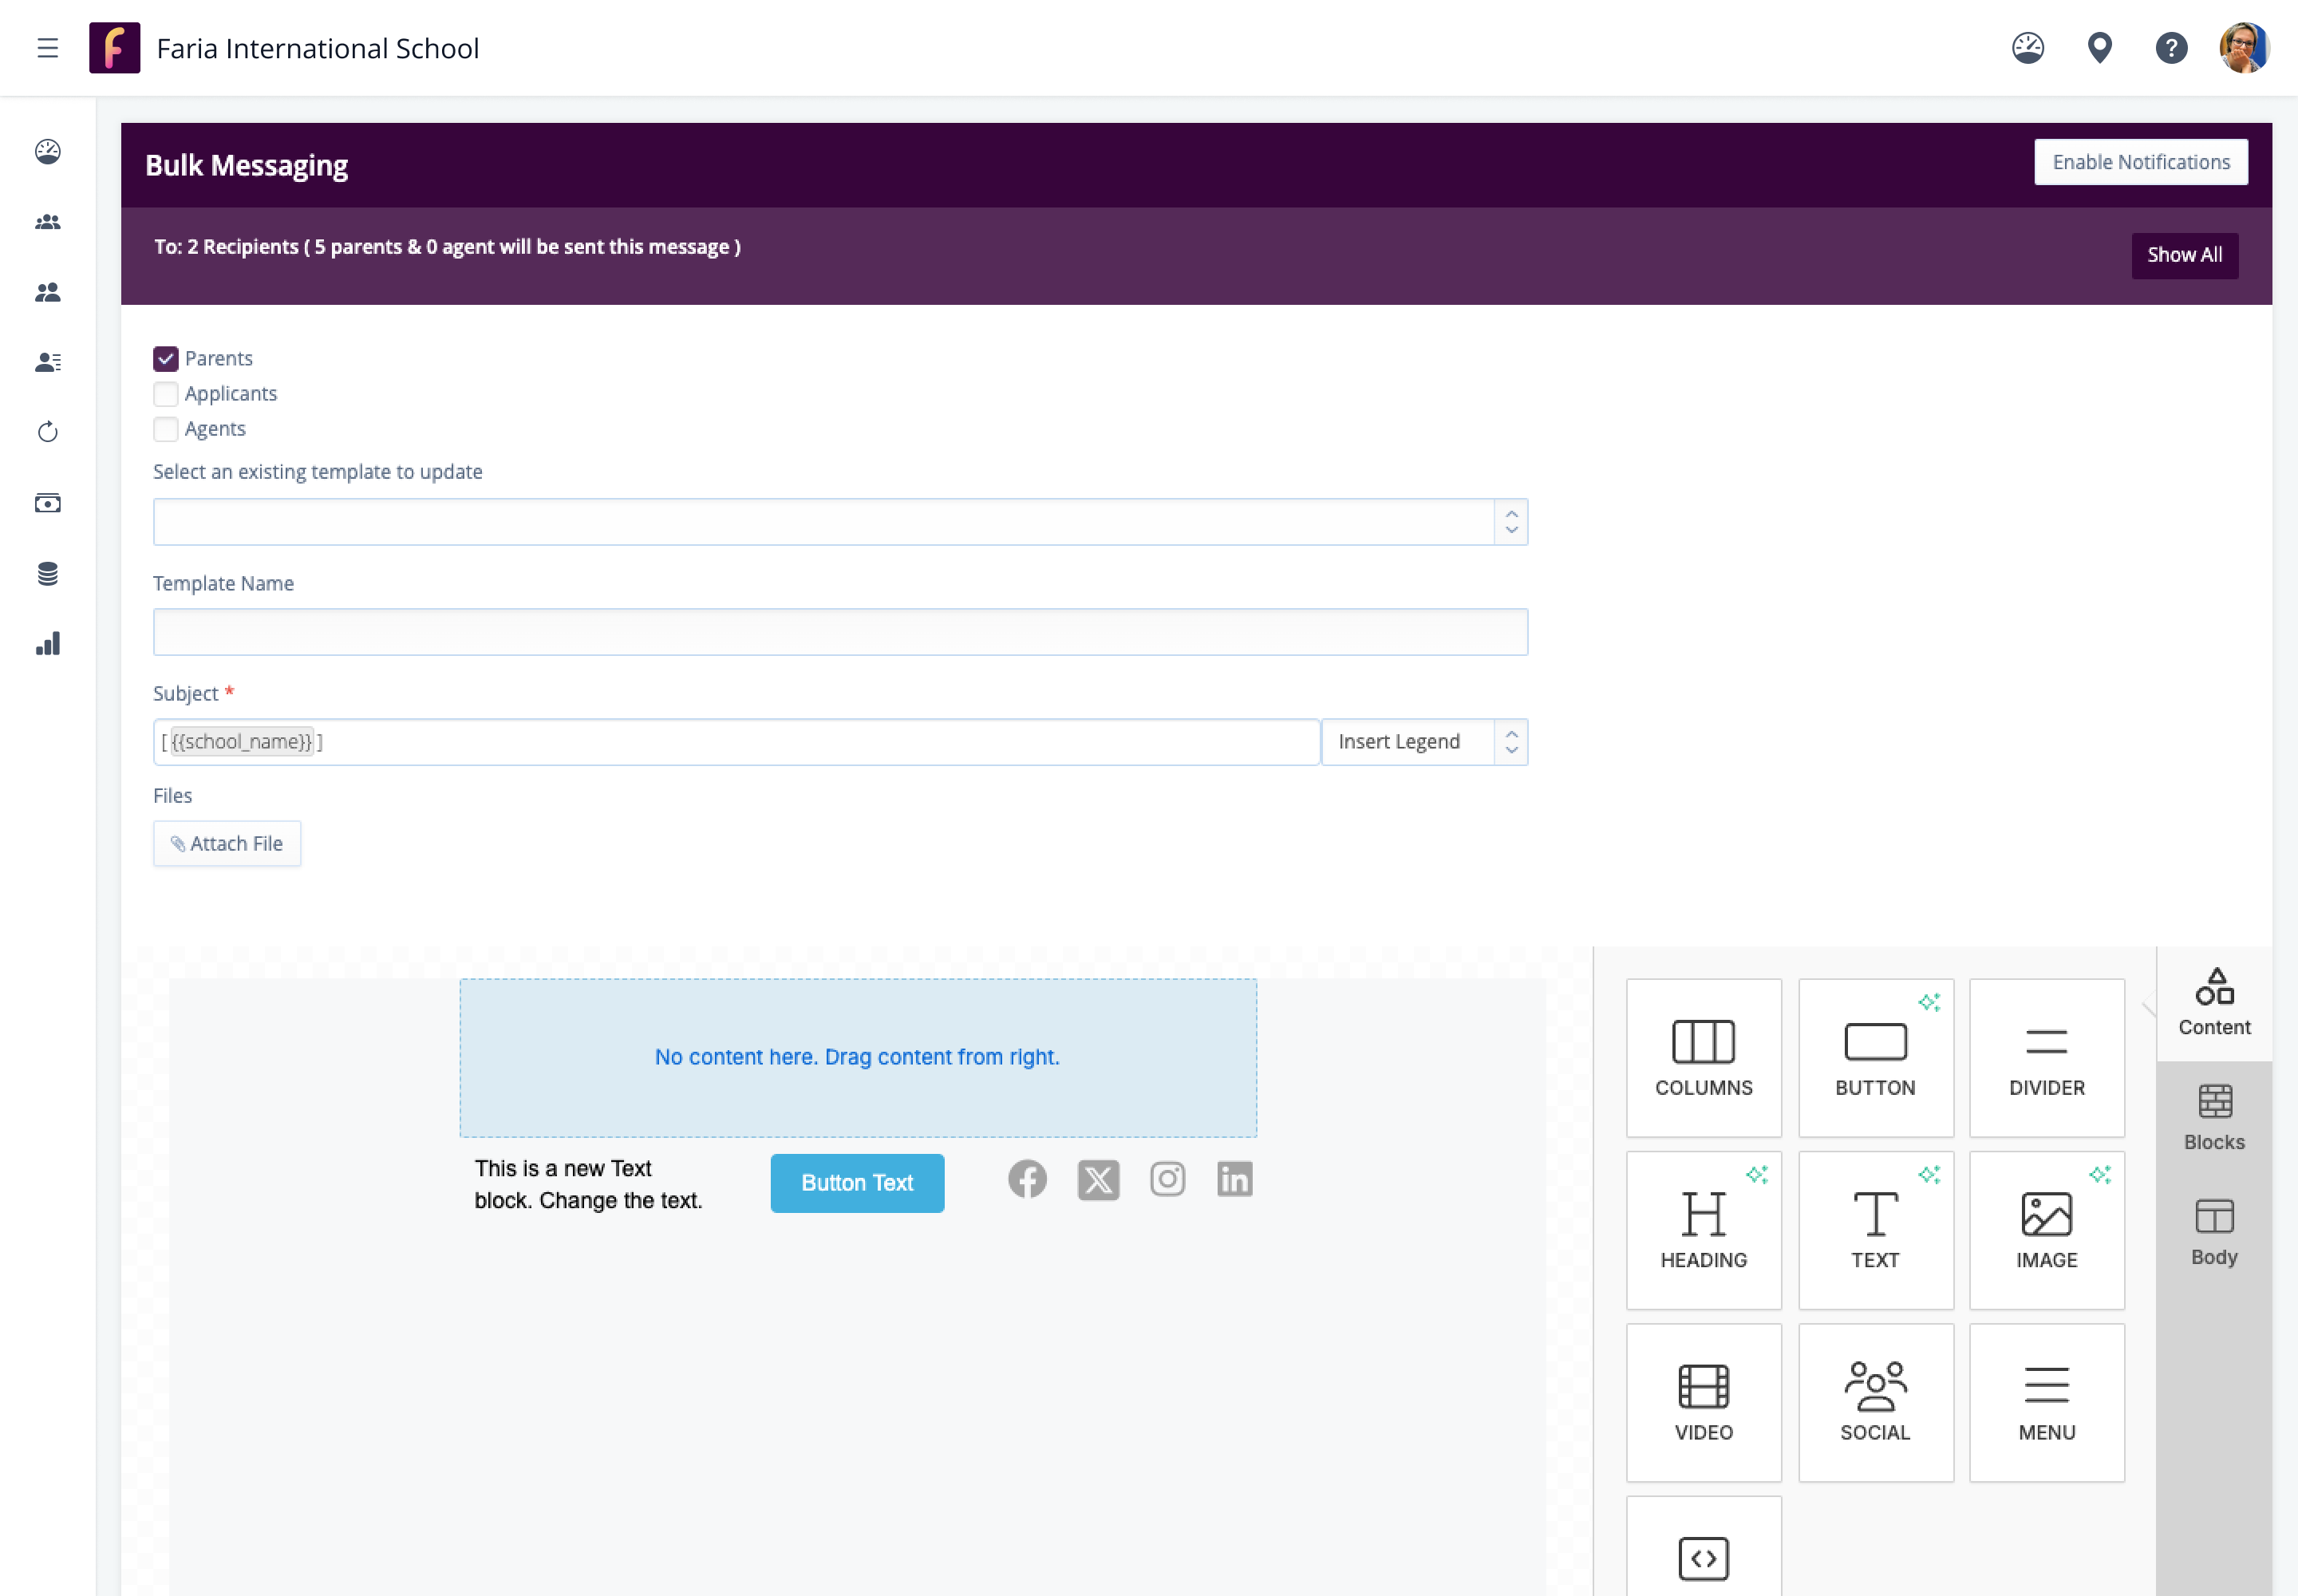Viewport: 2298px width, 1596px height.
Task: Click the Enable Notifications button
Action: (x=2140, y=162)
